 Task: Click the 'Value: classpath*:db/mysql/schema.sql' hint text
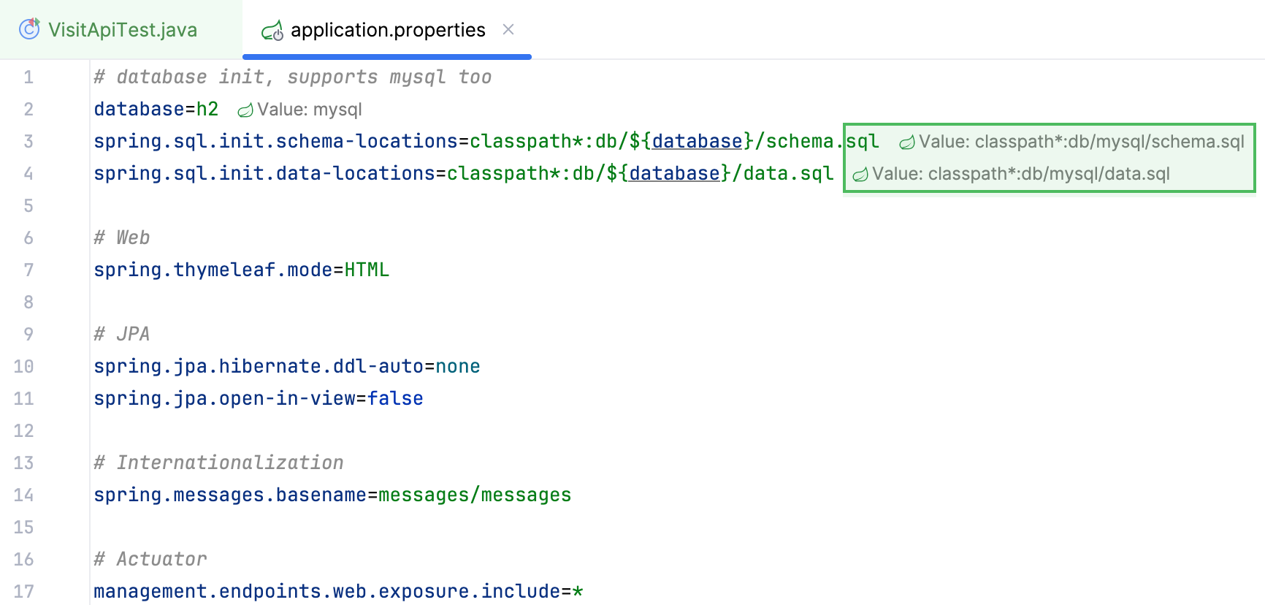[x=1081, y=142]
